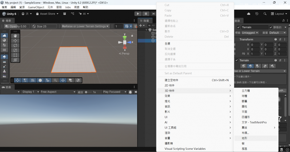
Task: Click the search magnifier in Scene view overlay
Action: coord(55,80)
